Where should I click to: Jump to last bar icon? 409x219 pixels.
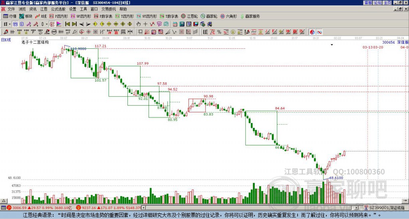pyautogui.click(x=74, y=24)
